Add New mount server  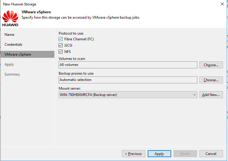point(211,95)
